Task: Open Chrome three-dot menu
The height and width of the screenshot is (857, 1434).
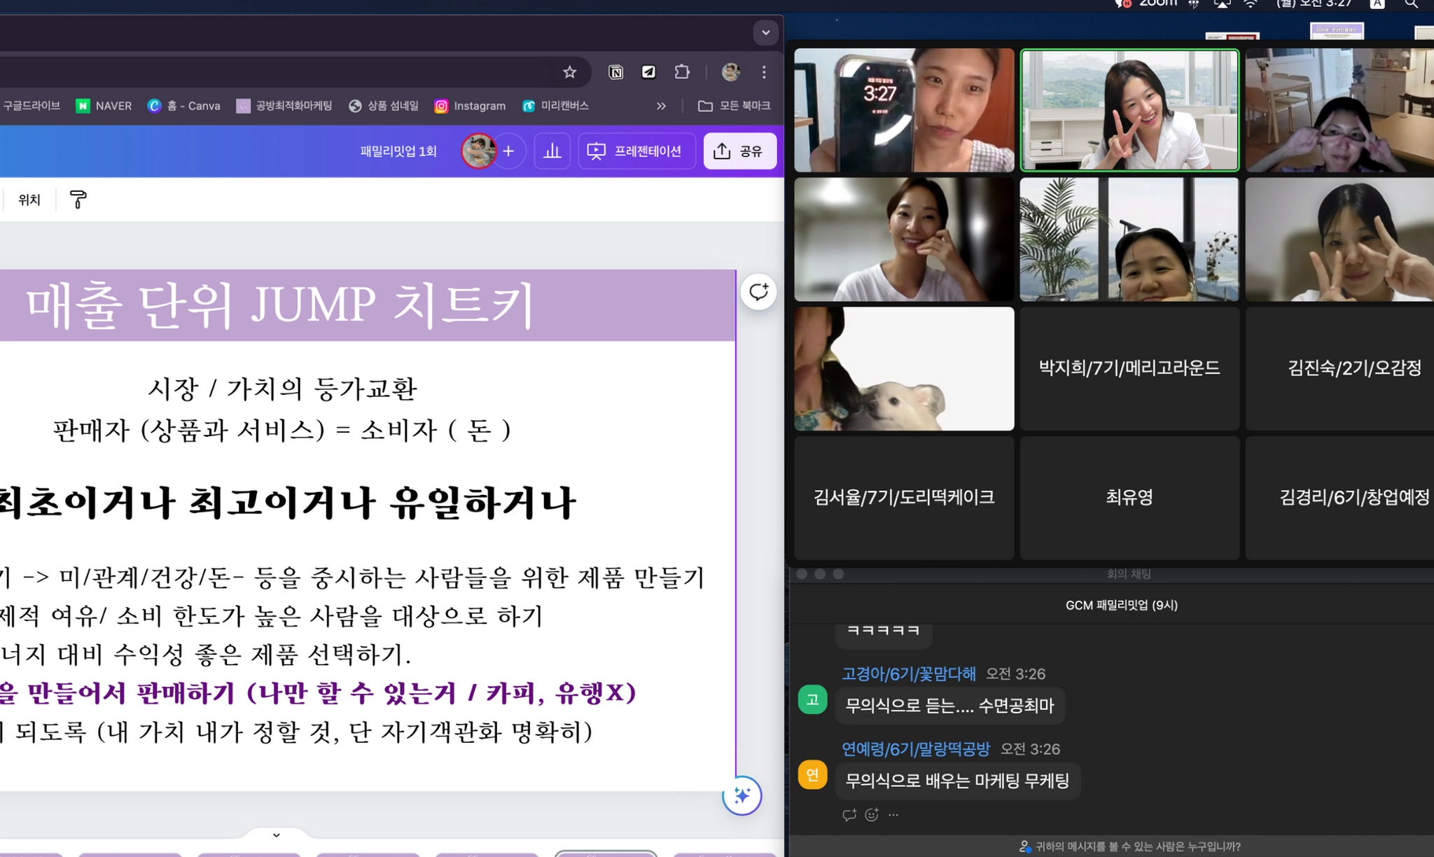Action: (x=764, y=72)
